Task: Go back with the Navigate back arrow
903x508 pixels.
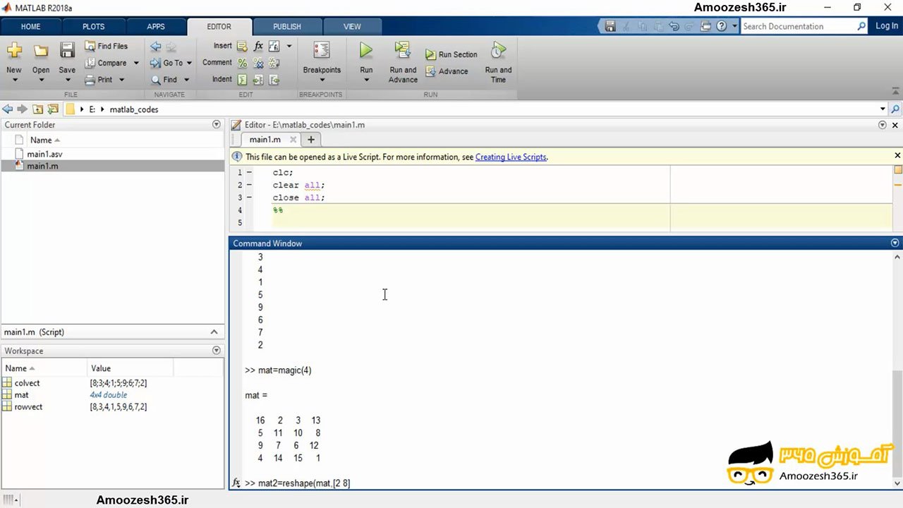Action: [155, 47]
